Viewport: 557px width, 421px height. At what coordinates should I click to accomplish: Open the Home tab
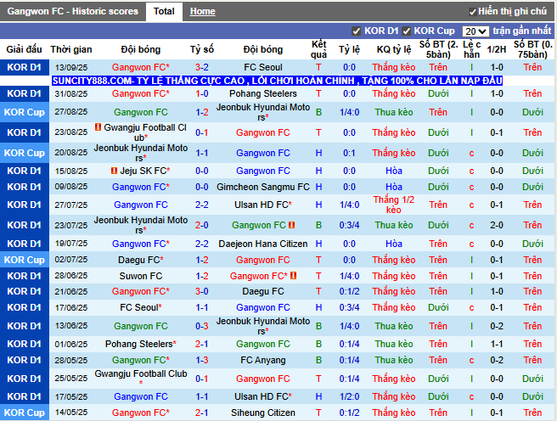[x=202, y=11]
